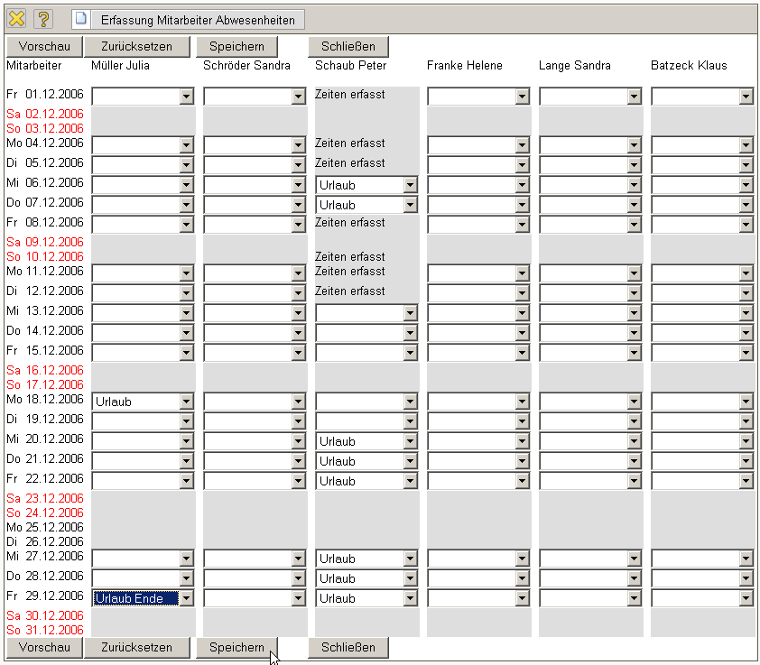Click the document icon in title tab
Viewport: 760px width, 665px height.
[81, 19]
